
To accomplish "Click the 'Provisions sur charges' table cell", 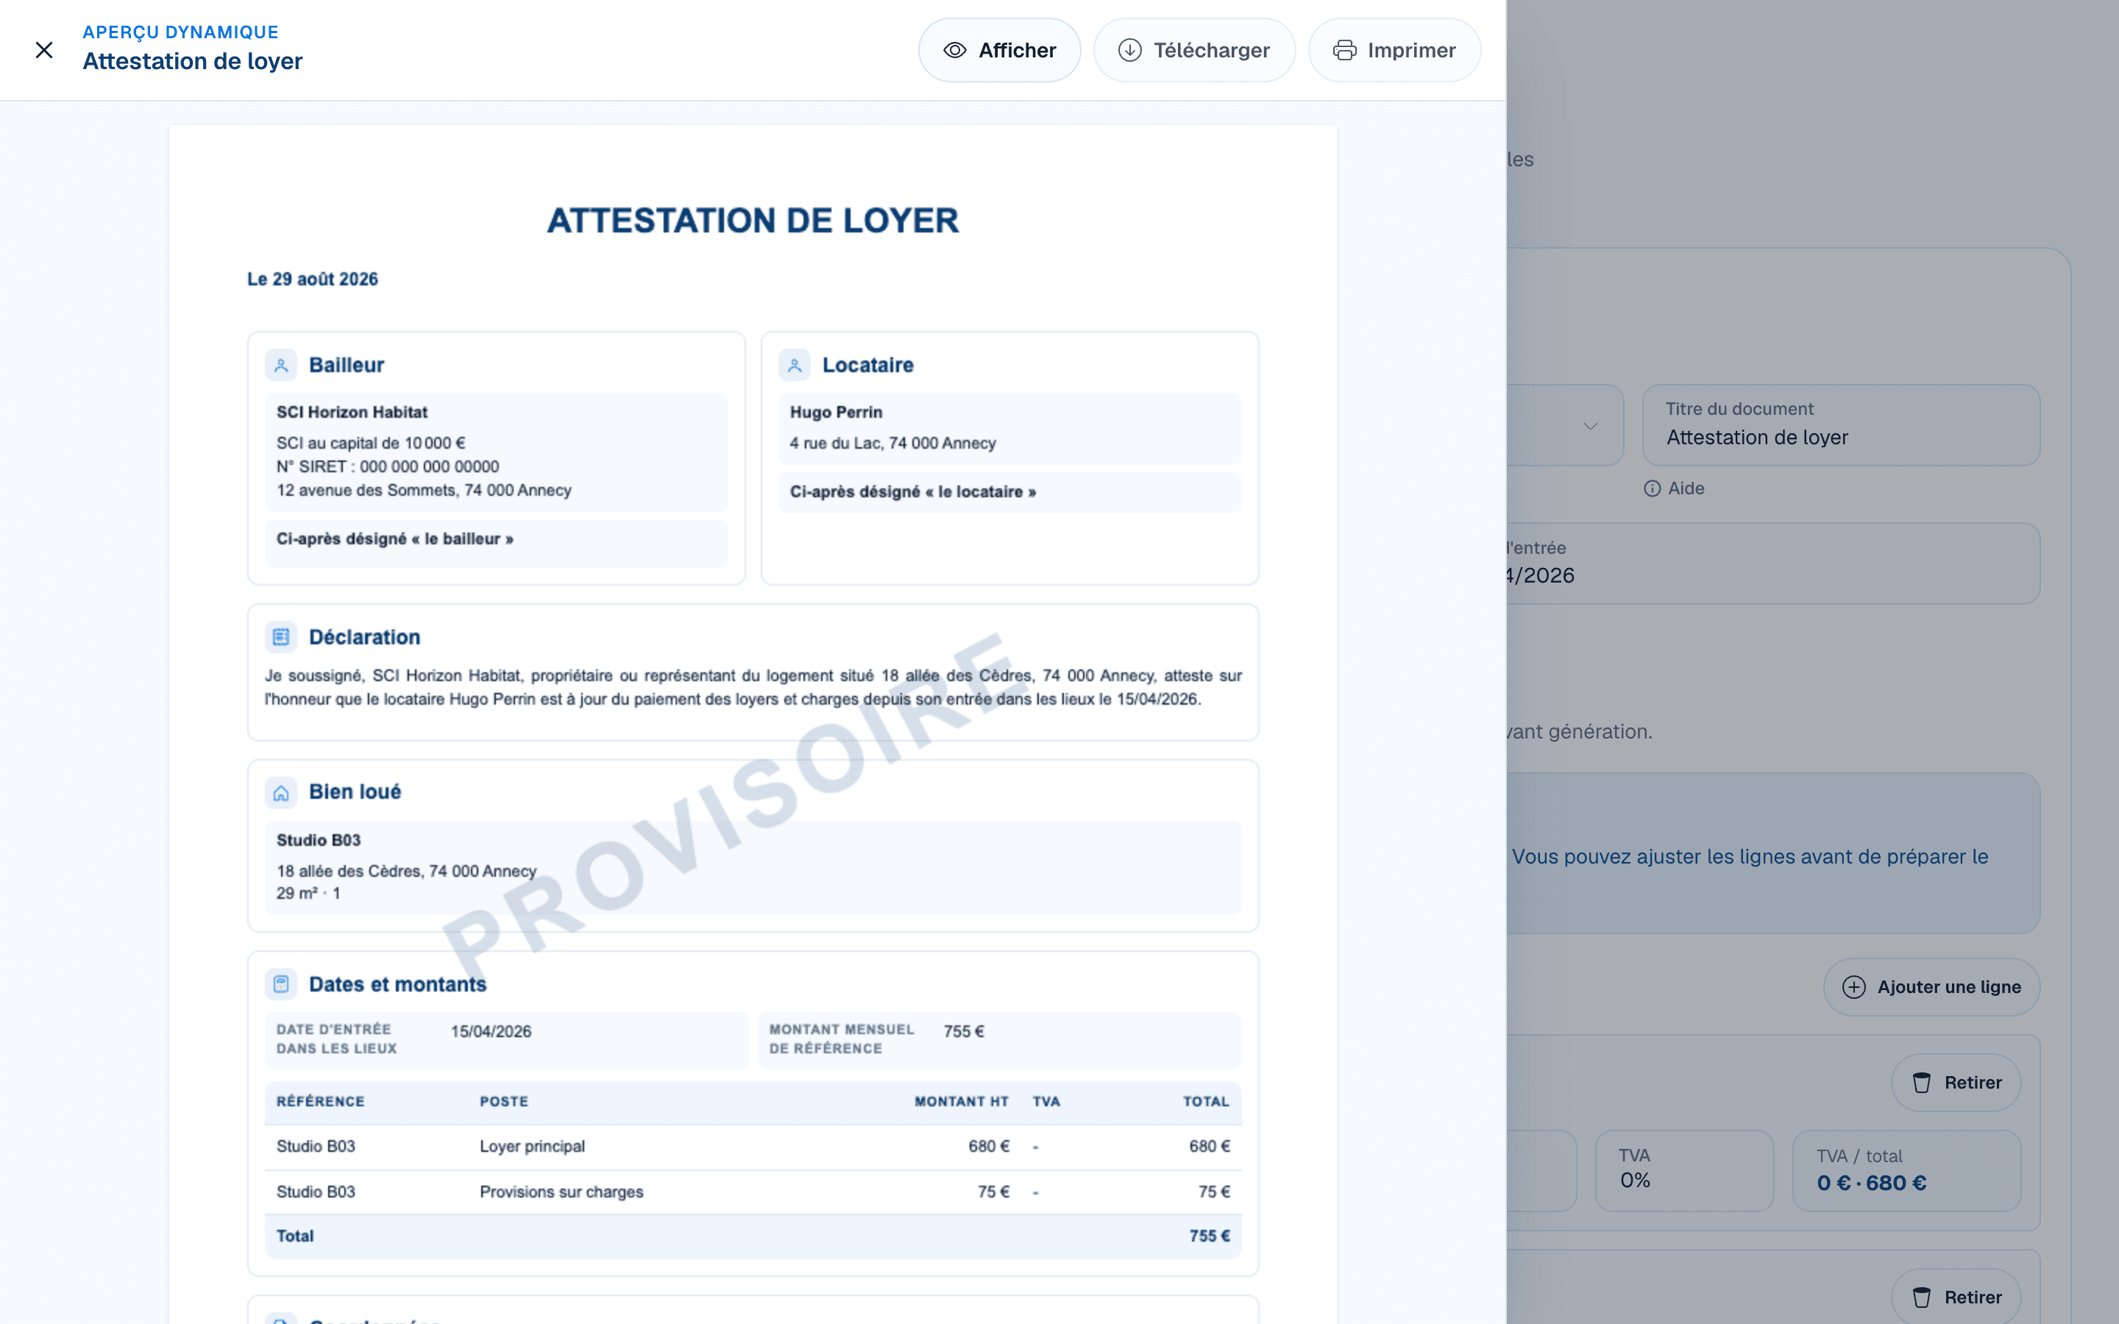I will coord(561,1192).
